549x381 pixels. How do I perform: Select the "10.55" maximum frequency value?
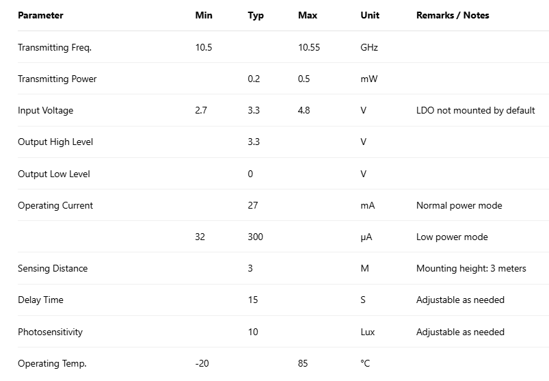[309, 47]
